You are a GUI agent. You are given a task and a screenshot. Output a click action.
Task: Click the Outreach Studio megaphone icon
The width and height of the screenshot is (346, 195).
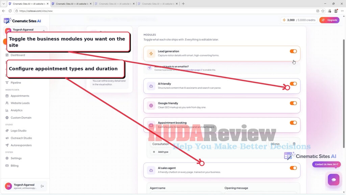point(7,138)
